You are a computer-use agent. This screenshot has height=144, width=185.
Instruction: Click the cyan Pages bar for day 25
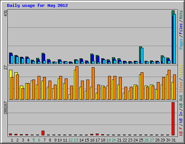click(142, 56)
